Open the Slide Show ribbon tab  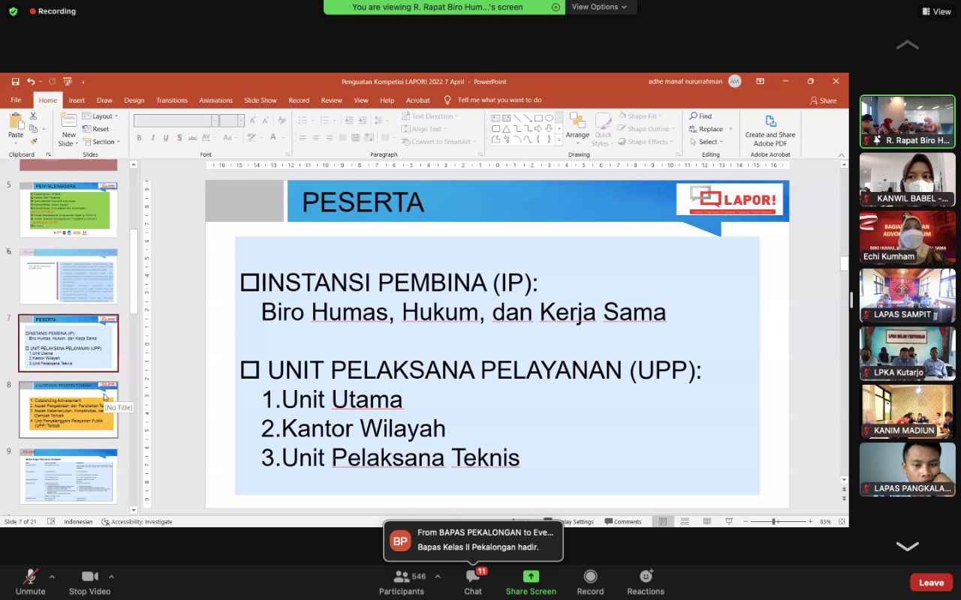(x=260, y=100)
